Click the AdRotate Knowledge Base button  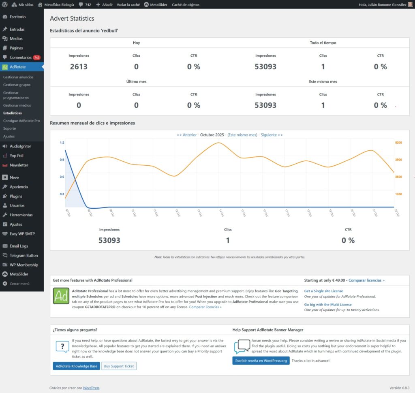[x=76, y=366]
